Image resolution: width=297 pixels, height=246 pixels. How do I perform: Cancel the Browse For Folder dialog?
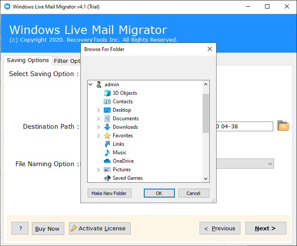pyautogui.click(x=194, y=193)
